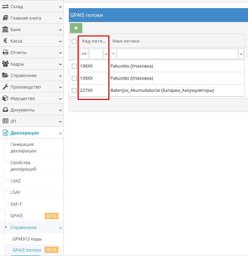Clear the Имя потока filter with × button

(241, 54)
